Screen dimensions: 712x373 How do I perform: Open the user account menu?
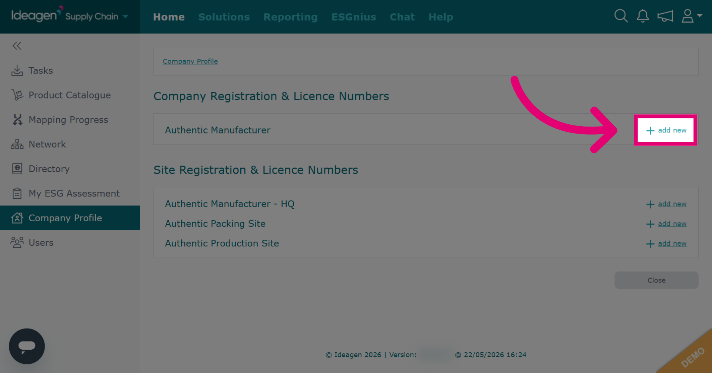692,16
